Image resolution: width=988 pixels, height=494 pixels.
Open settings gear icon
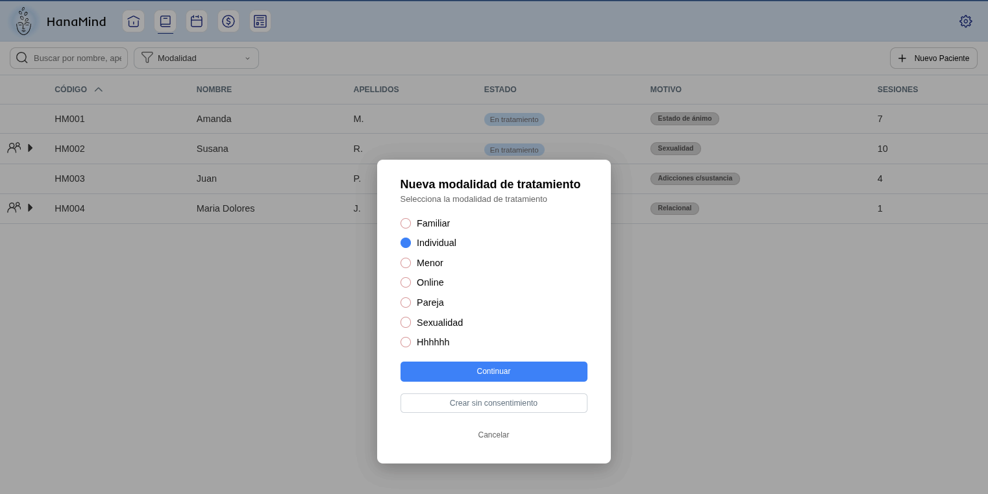pos(966,21)
